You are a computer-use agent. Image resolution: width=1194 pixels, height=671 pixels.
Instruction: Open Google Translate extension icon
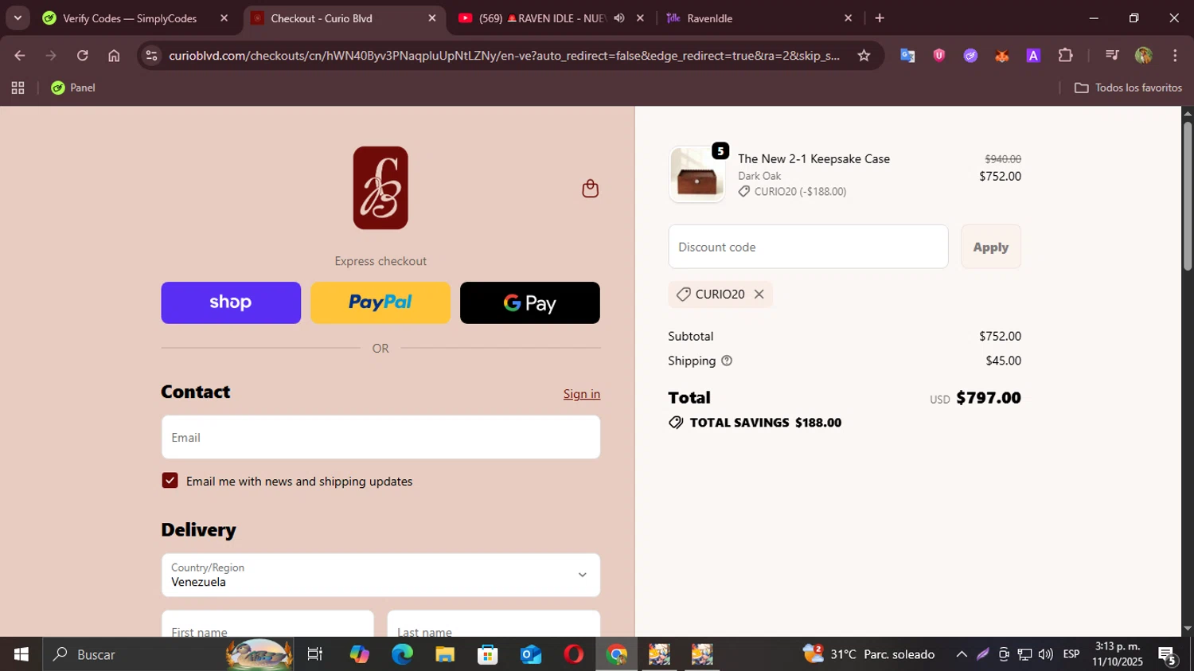(x=907, y=55)
